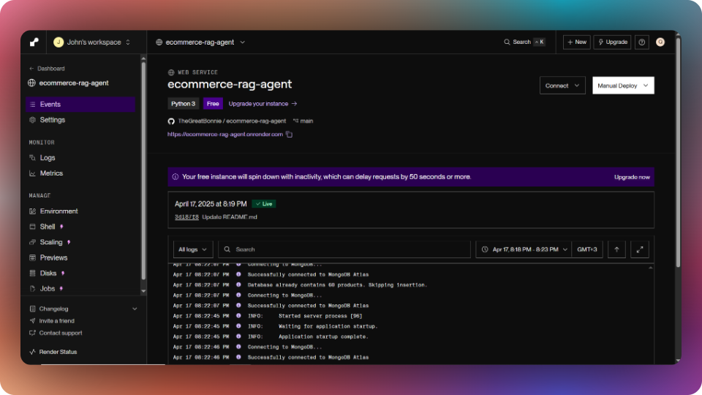This screenshot has height=395, width=702.
Task: Click the expand logs fullscreen icon
Action: 640,249
